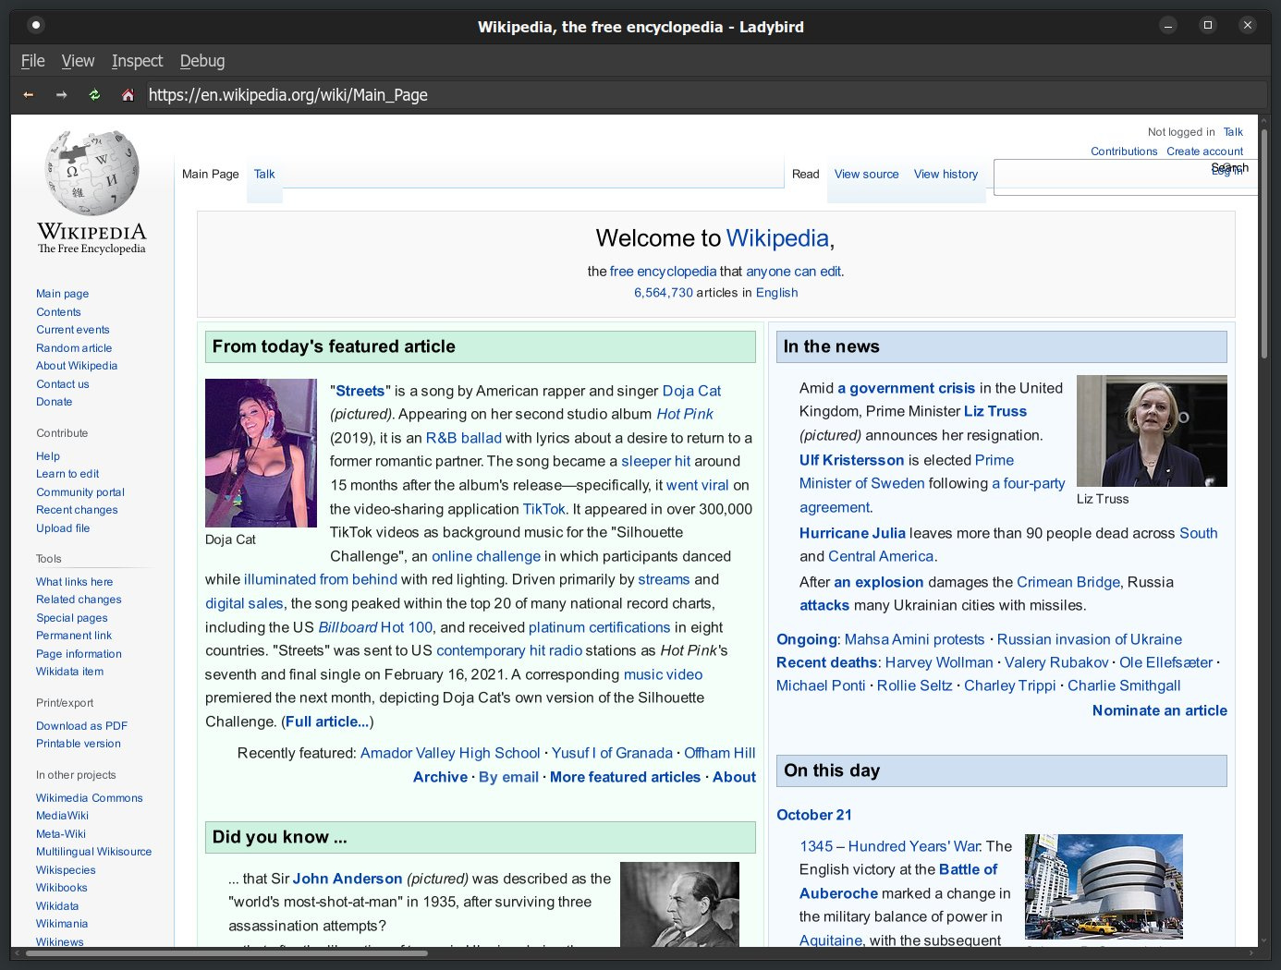
Task: Open the Community portal link
Action: (x=80, y=491)
